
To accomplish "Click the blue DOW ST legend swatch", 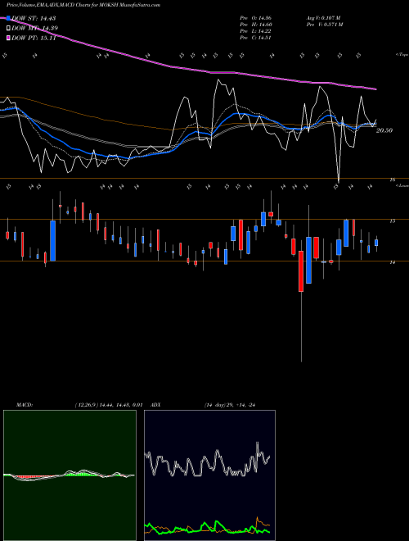I will coord(8,18).
